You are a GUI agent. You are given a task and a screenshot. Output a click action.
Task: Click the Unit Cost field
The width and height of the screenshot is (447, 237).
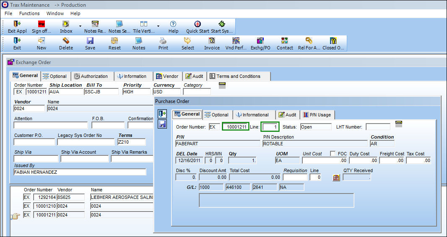point(325,160)
